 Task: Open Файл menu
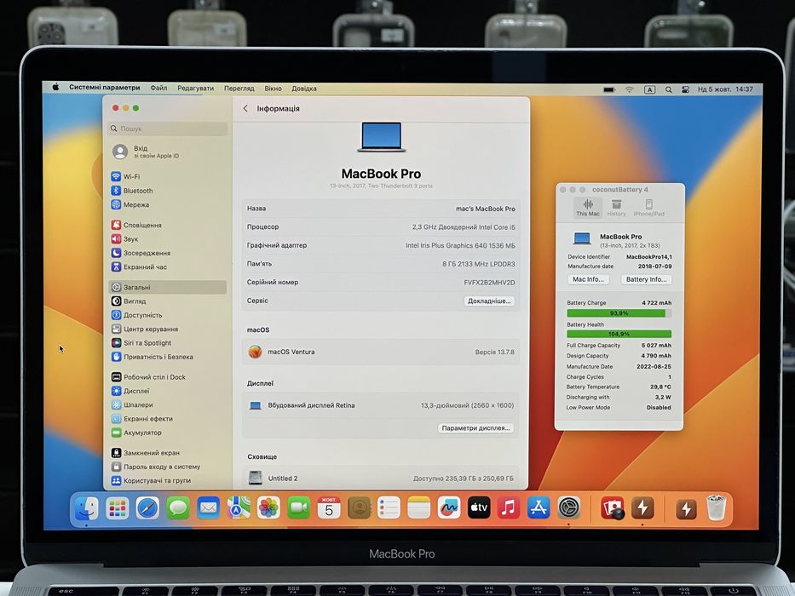[x=158, y=89]
